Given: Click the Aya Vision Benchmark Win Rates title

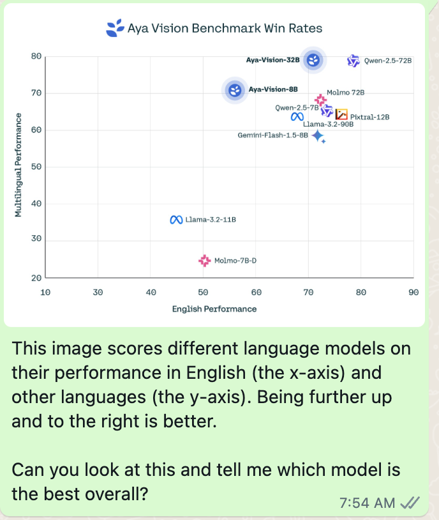Looking at the screenshot, I should tap(223, 28).
